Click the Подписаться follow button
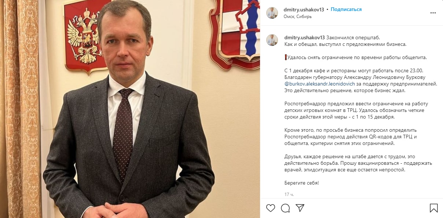 point(346,10)
